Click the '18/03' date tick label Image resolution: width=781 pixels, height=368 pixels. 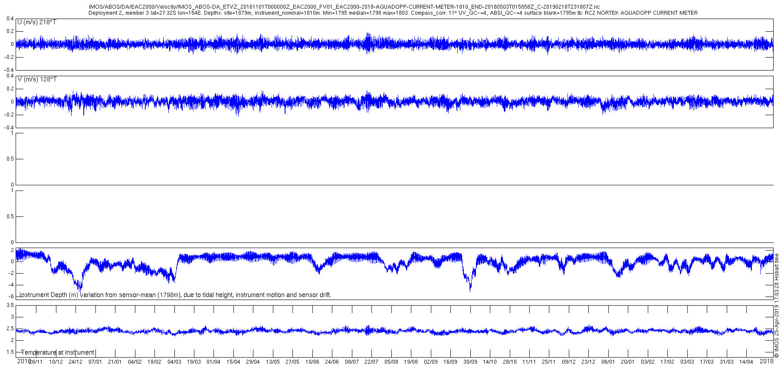[194, 362]
